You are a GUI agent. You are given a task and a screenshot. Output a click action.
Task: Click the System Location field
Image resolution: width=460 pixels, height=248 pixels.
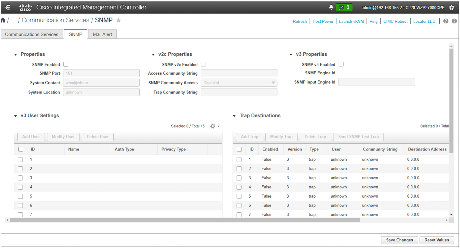(101, 92)
